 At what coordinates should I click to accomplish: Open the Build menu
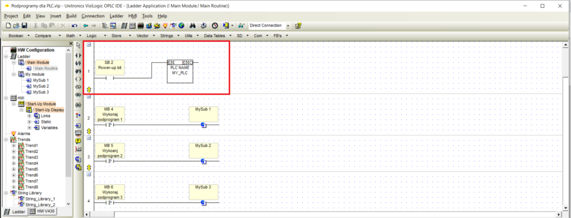[x=71, y=16]
